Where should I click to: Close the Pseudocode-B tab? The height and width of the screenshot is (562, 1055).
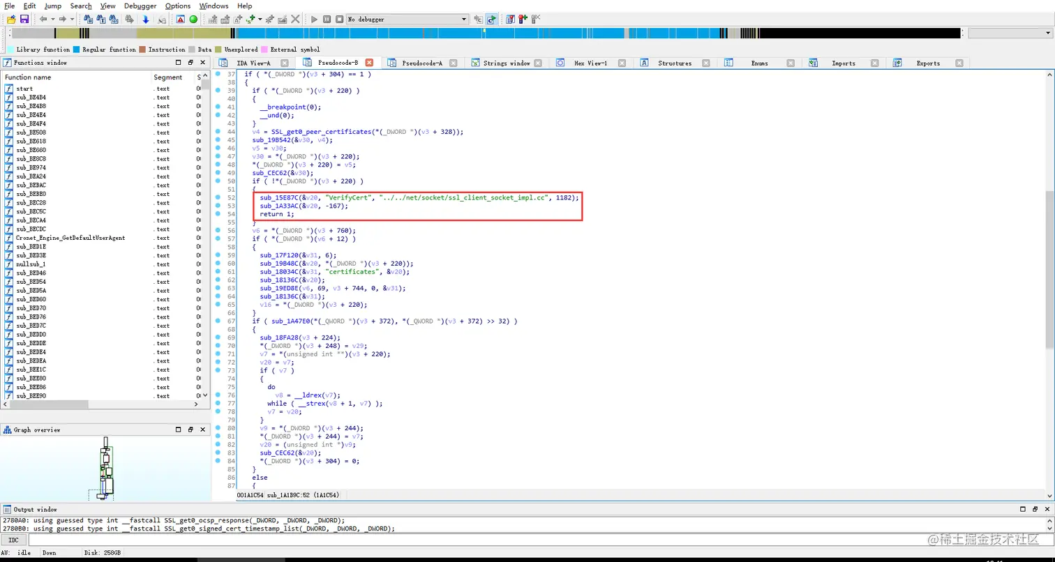tap(370, 63)
